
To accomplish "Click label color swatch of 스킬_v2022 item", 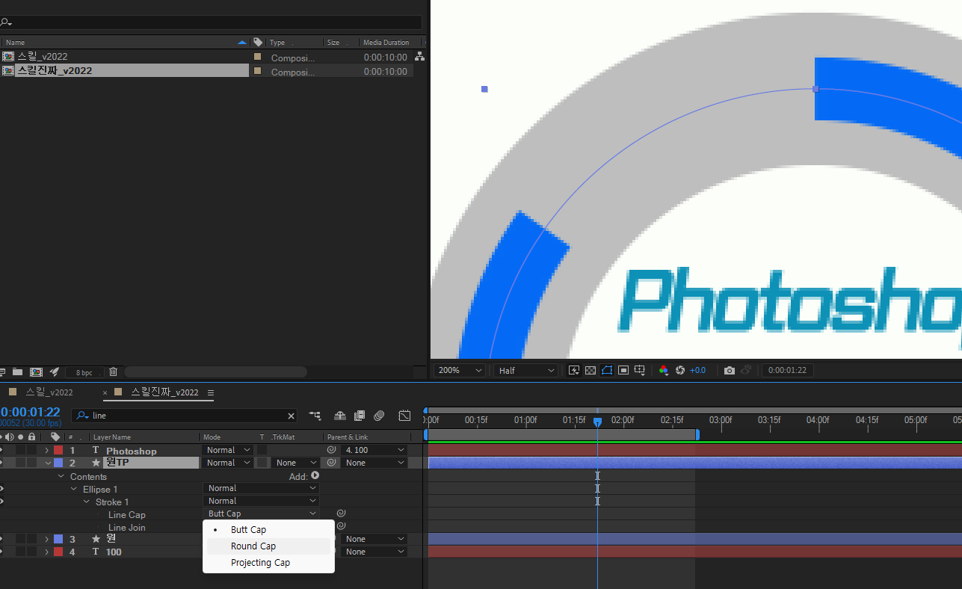I will click(258, 57).
